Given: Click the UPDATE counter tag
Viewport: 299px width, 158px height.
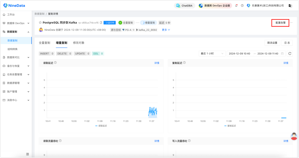Looking at the screenshot, I should tap(82, 53).
